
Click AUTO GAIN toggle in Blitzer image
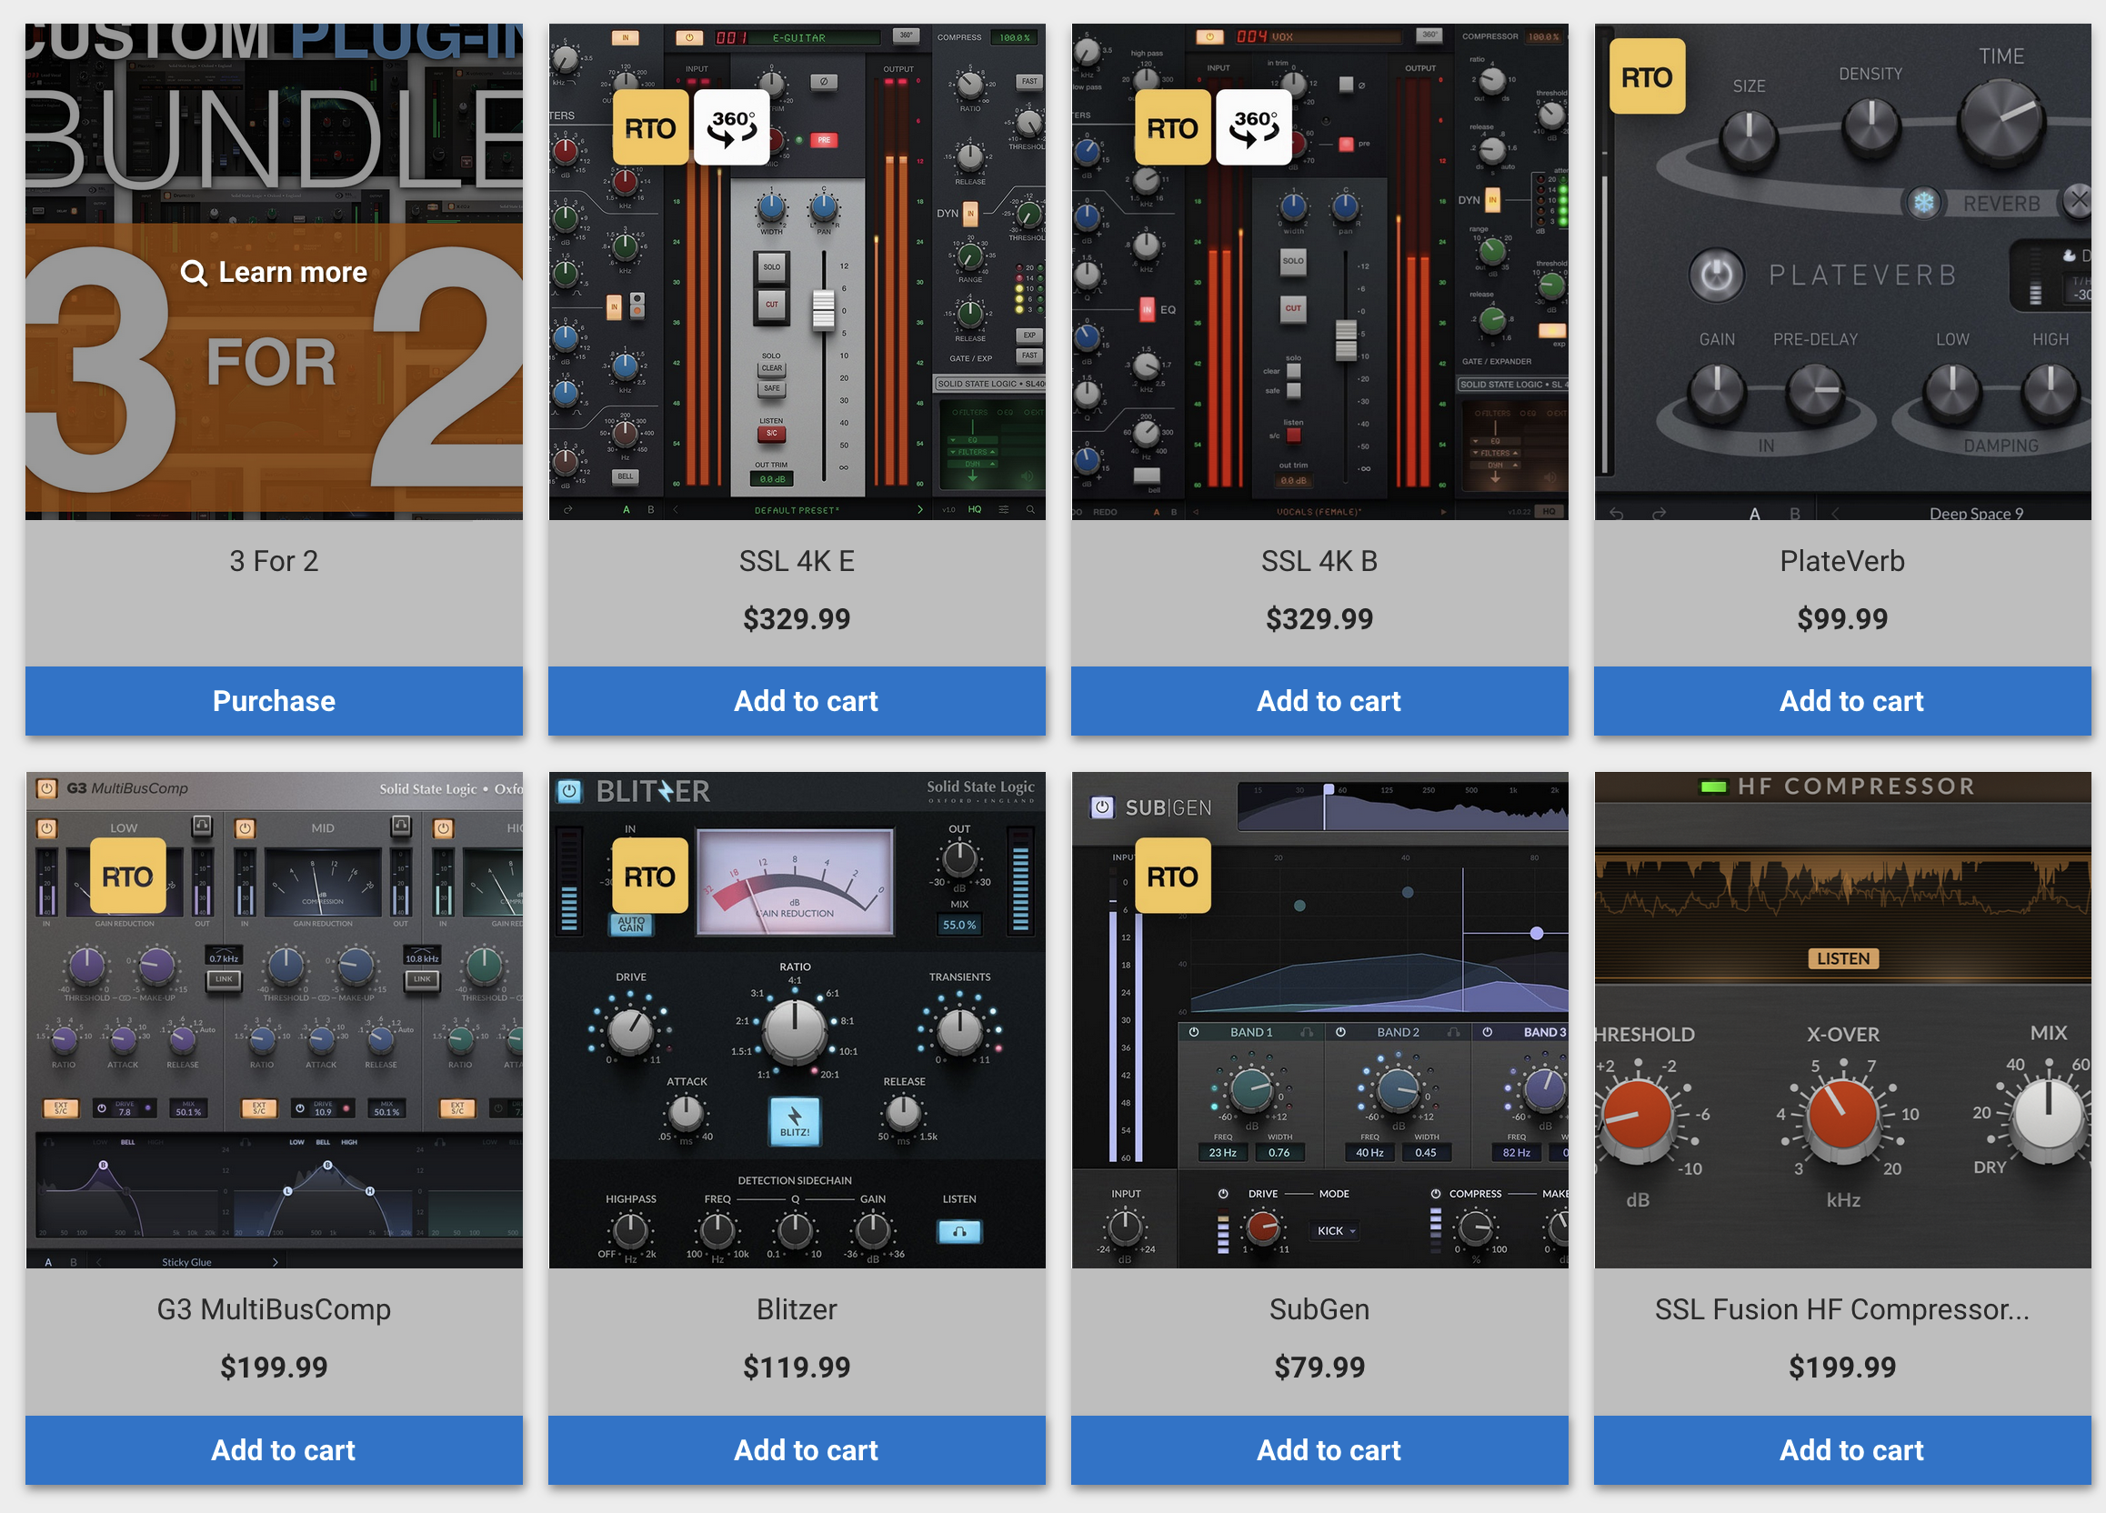(x=631, y=925)
